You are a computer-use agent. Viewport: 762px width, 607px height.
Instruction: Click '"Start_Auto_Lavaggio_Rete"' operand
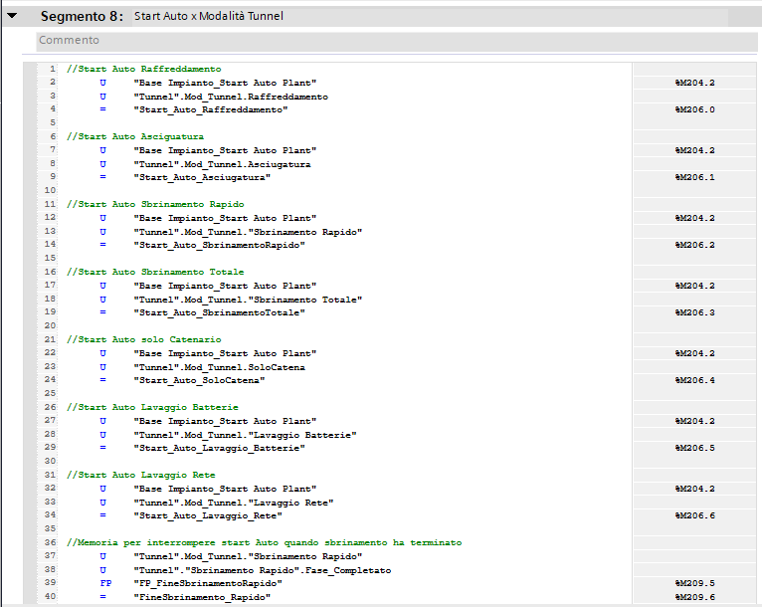tap(208, 515)
